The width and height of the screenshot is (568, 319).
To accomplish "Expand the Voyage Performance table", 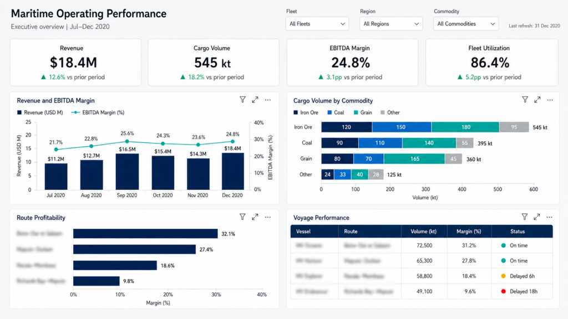I will [x=537, y=217].
